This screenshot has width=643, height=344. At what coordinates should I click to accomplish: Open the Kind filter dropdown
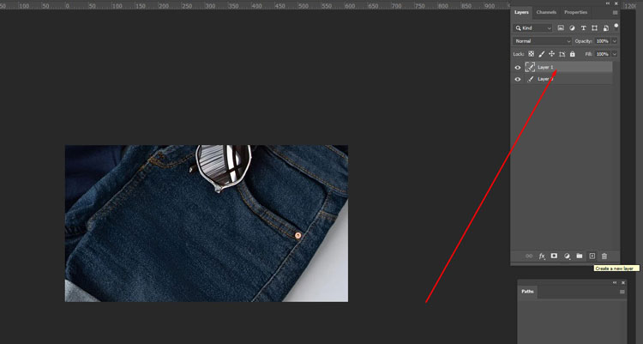click(533, 28)
